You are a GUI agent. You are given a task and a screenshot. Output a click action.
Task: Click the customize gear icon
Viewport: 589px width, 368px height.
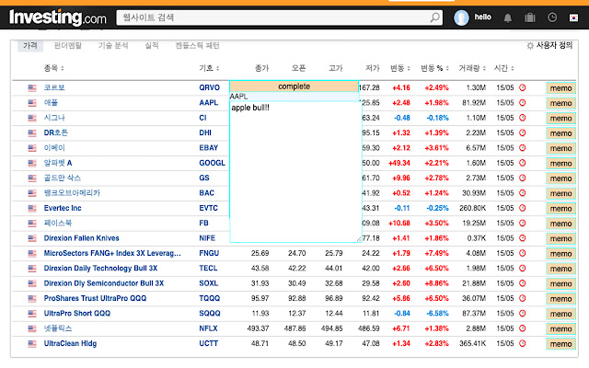click(x=530, y=46)
